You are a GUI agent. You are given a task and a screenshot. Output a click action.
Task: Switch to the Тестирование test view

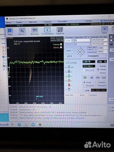[47, 31]
